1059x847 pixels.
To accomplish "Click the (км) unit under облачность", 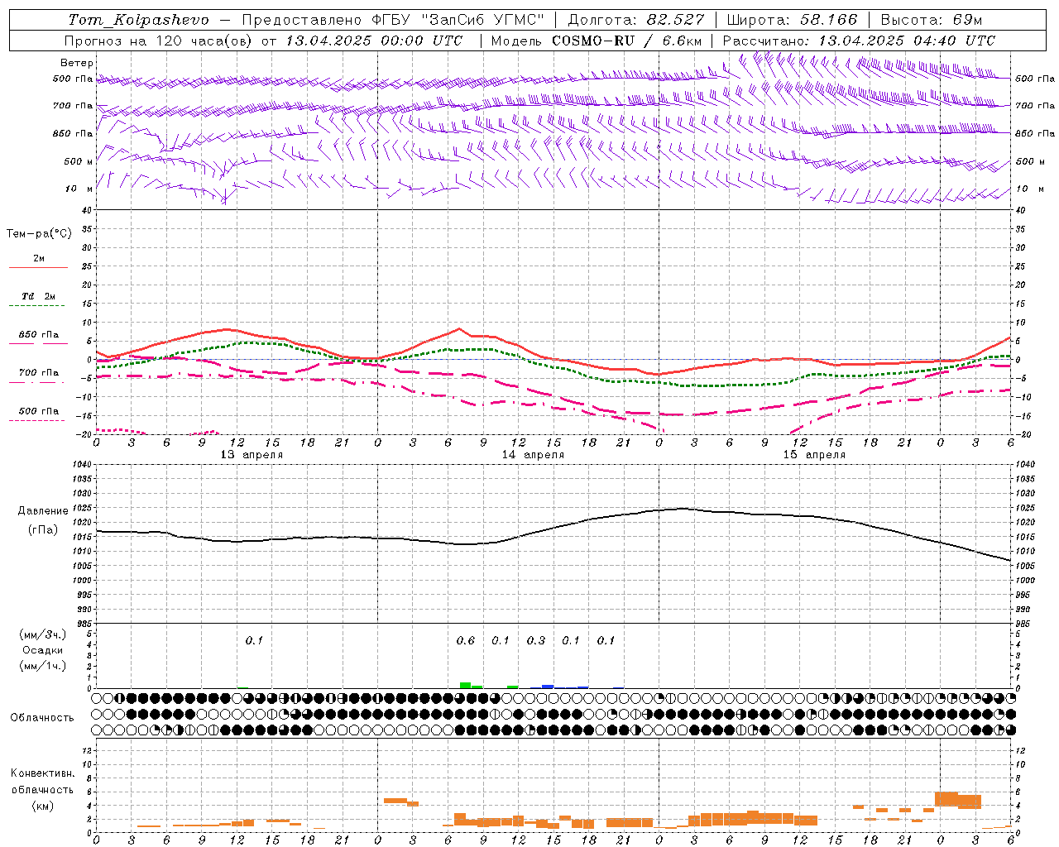I will 42,806.
